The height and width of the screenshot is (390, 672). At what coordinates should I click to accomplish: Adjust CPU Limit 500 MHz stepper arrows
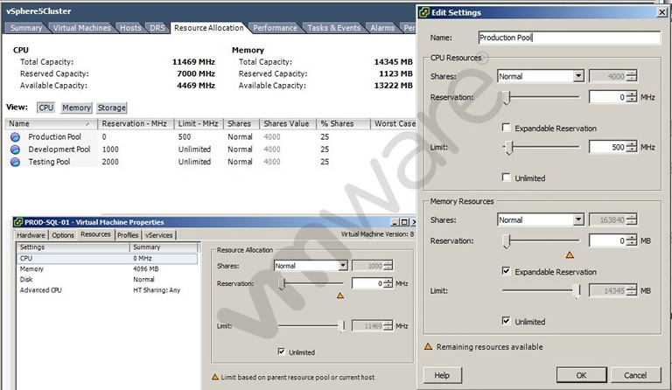point(631,147)
